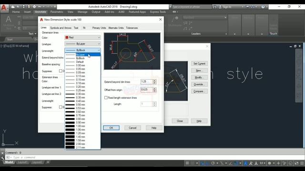Viewport: 305px width, 171px height.
Task: Choose 2.11 mm lineweight
Action: pyautogui.click(x=82, y=147)
